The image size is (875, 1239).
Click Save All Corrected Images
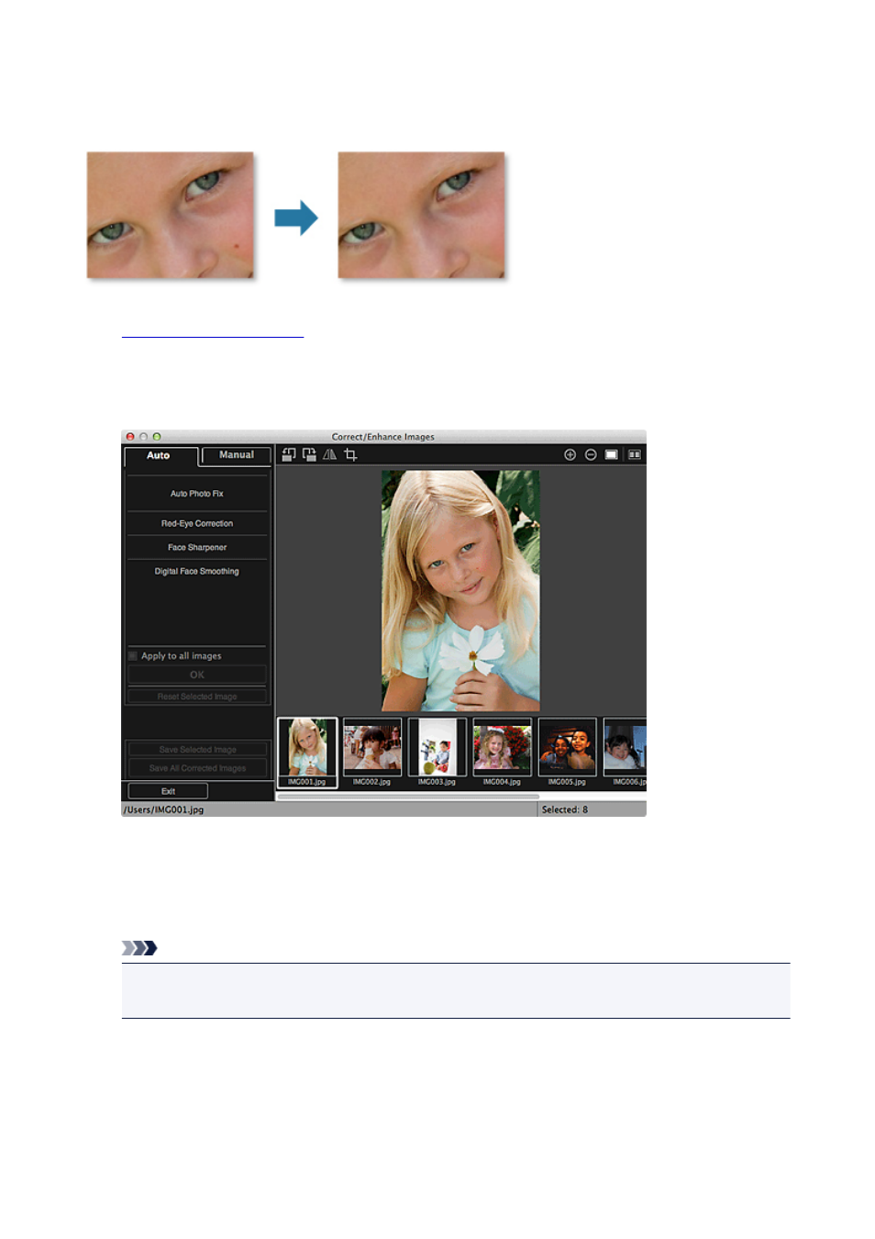[197, 768]
